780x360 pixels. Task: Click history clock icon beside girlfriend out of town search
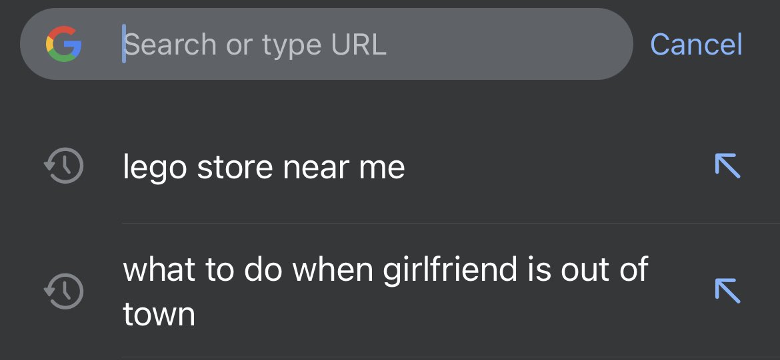click(64, 291)
